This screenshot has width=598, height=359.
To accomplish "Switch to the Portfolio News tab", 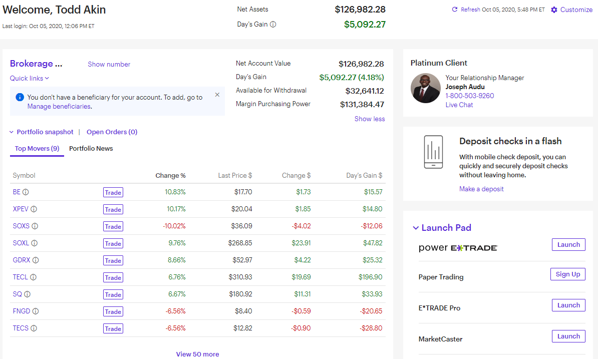I will pyautogui.click(x=91, y=148).
